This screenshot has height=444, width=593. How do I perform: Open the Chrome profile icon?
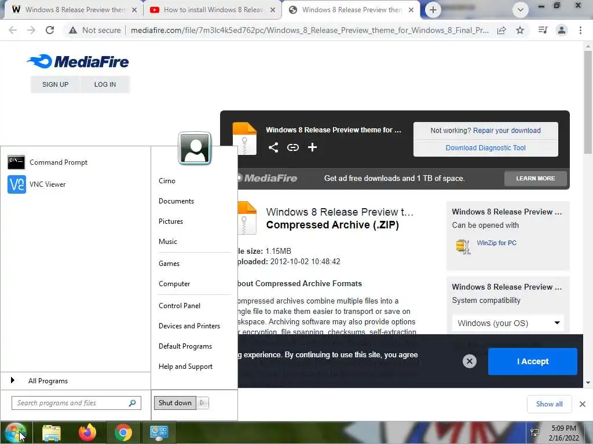tap(562, 30)
